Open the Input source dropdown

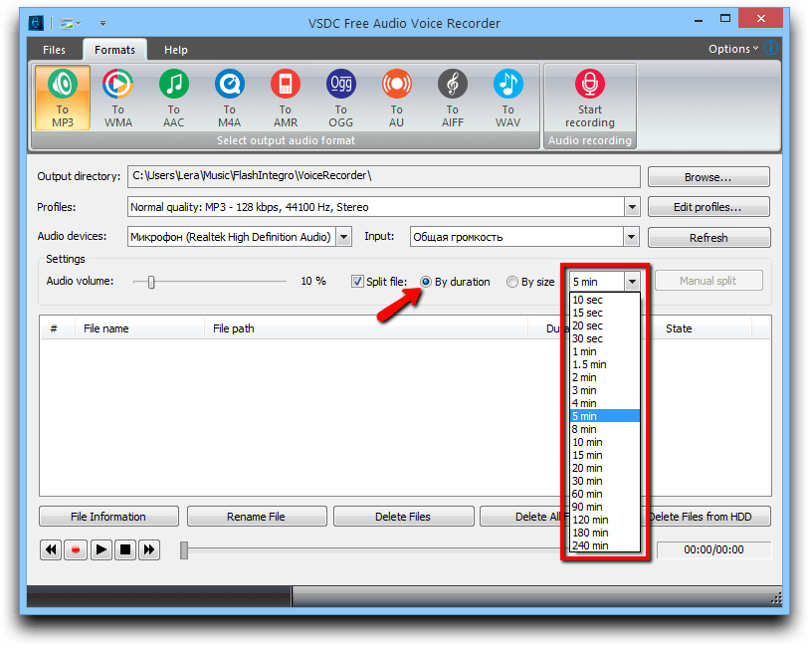pos(631,237)
